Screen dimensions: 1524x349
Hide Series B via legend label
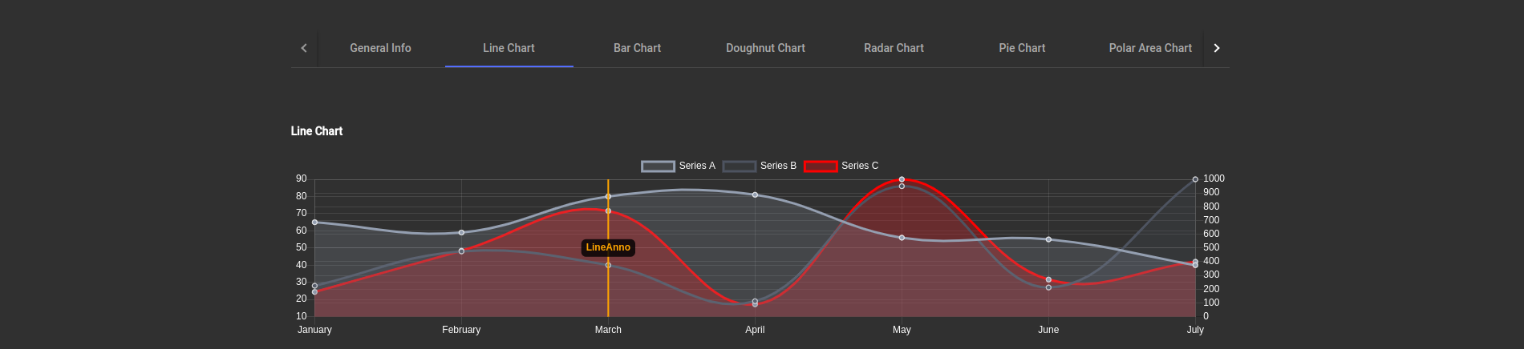click(778, 166)
